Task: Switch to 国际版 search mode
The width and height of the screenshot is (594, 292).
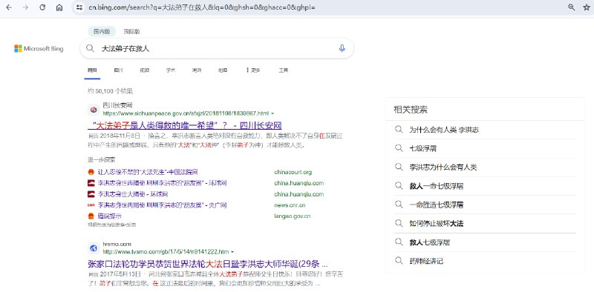Action: tap(131, 31)
